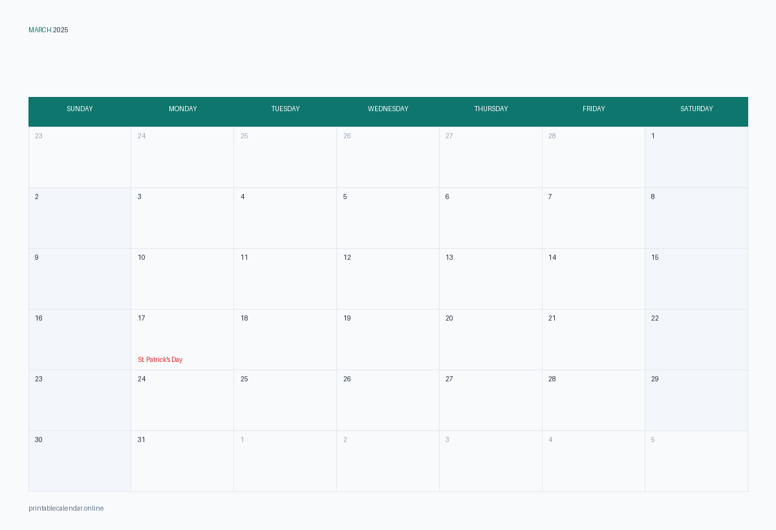Click the dark March 28 under Friday
The image size is (776, 530).
552,379
